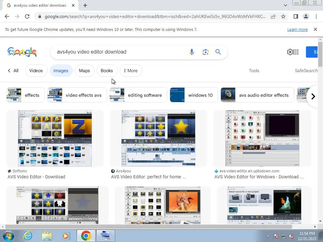Open tab search dropdown arrow
Image resolution: width=323 pixels, height=242 pixels.
pyautogui.click(x=285, y=5)
